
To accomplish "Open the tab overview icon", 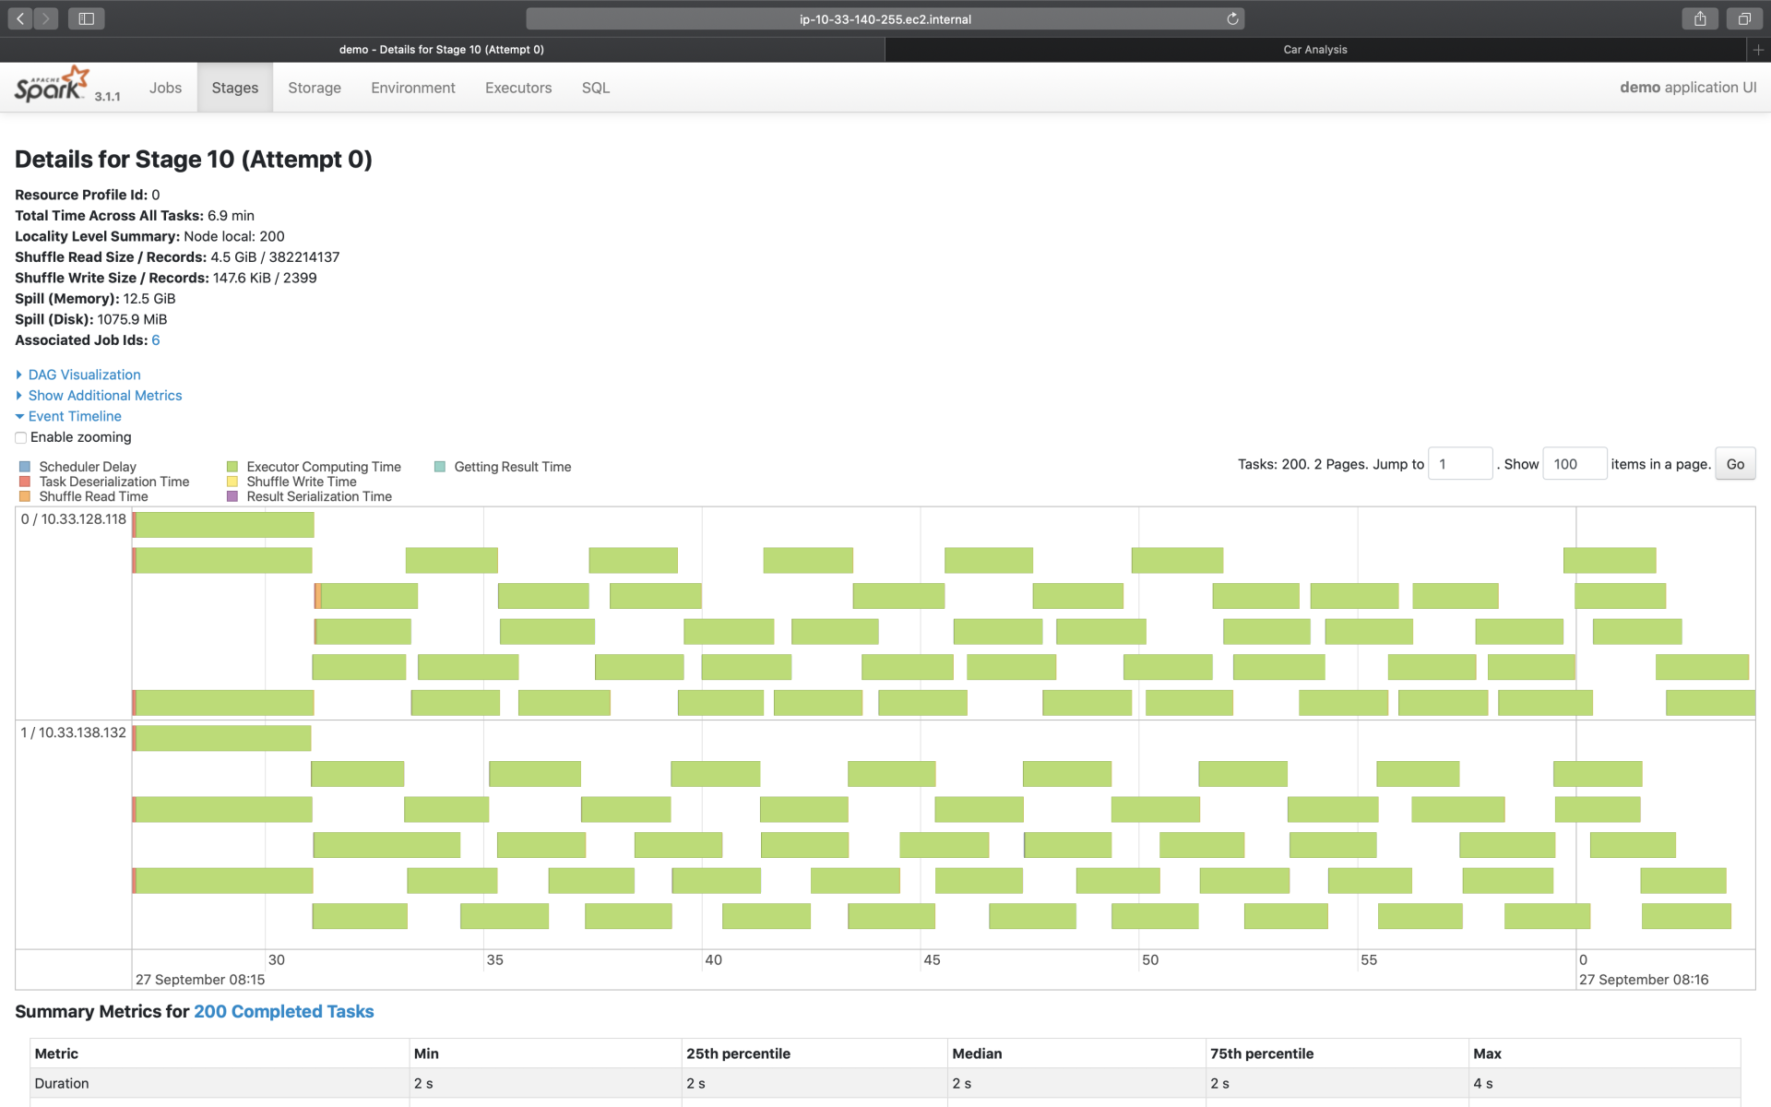I will click(x=1744, y=18).
